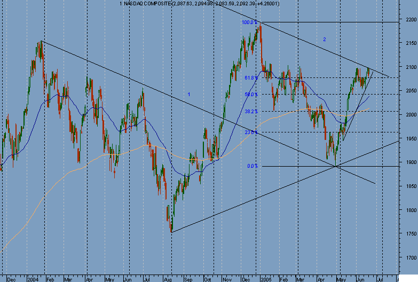Pick the 38.2% Fibonacci retracement label
418x282 pixels.
point(251,112)
